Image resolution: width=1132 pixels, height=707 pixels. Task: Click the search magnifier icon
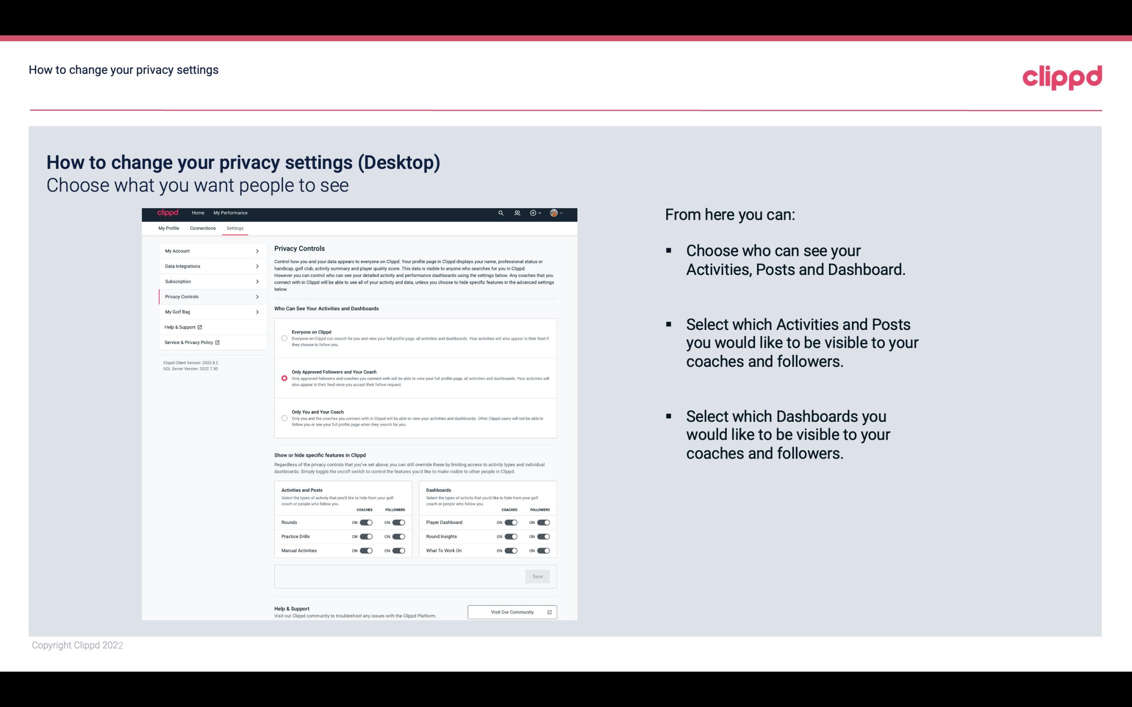(501, 213)
